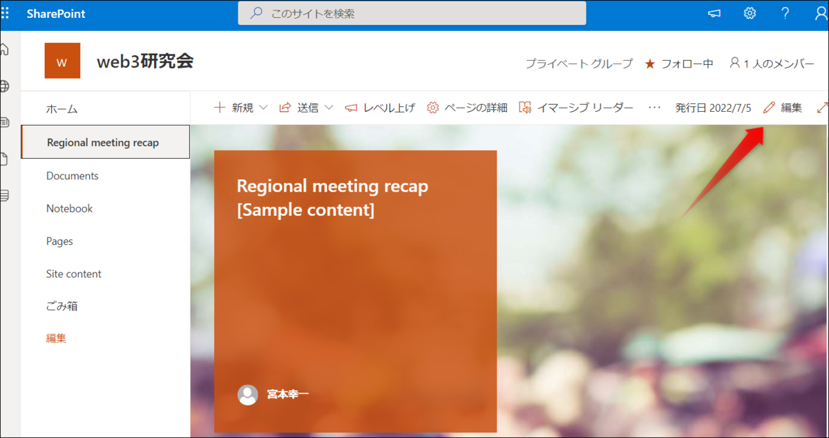Click the search magnifier icon
The height and width of the screenshot is (438, 829).
256,13
